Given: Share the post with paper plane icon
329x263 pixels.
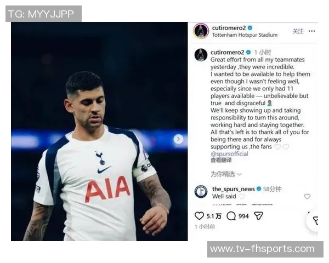Looking at the screenshot, I should coord(258,215).
